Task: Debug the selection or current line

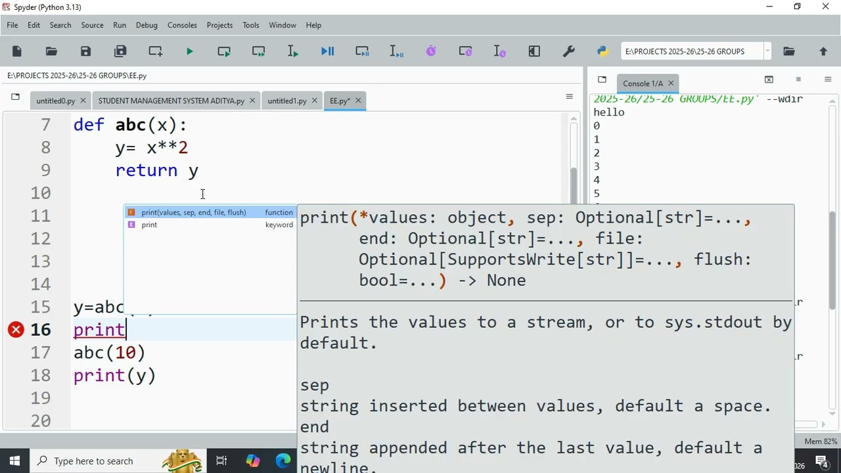Action: coord(397,51)
